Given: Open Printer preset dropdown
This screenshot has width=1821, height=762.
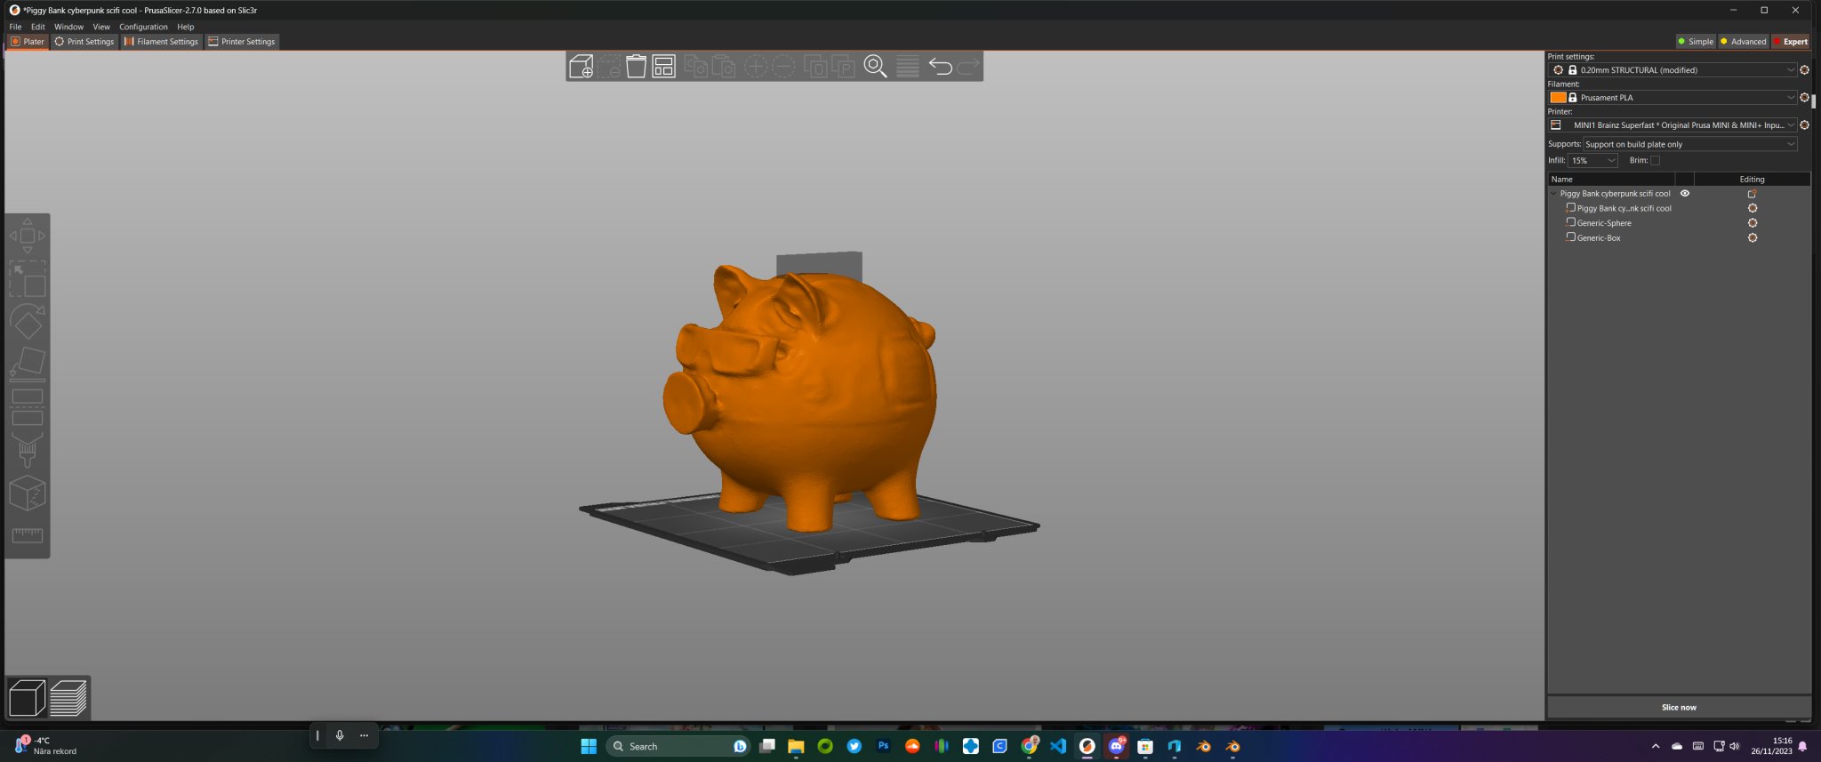Looking at the screenshot, I should (1673, 125).
